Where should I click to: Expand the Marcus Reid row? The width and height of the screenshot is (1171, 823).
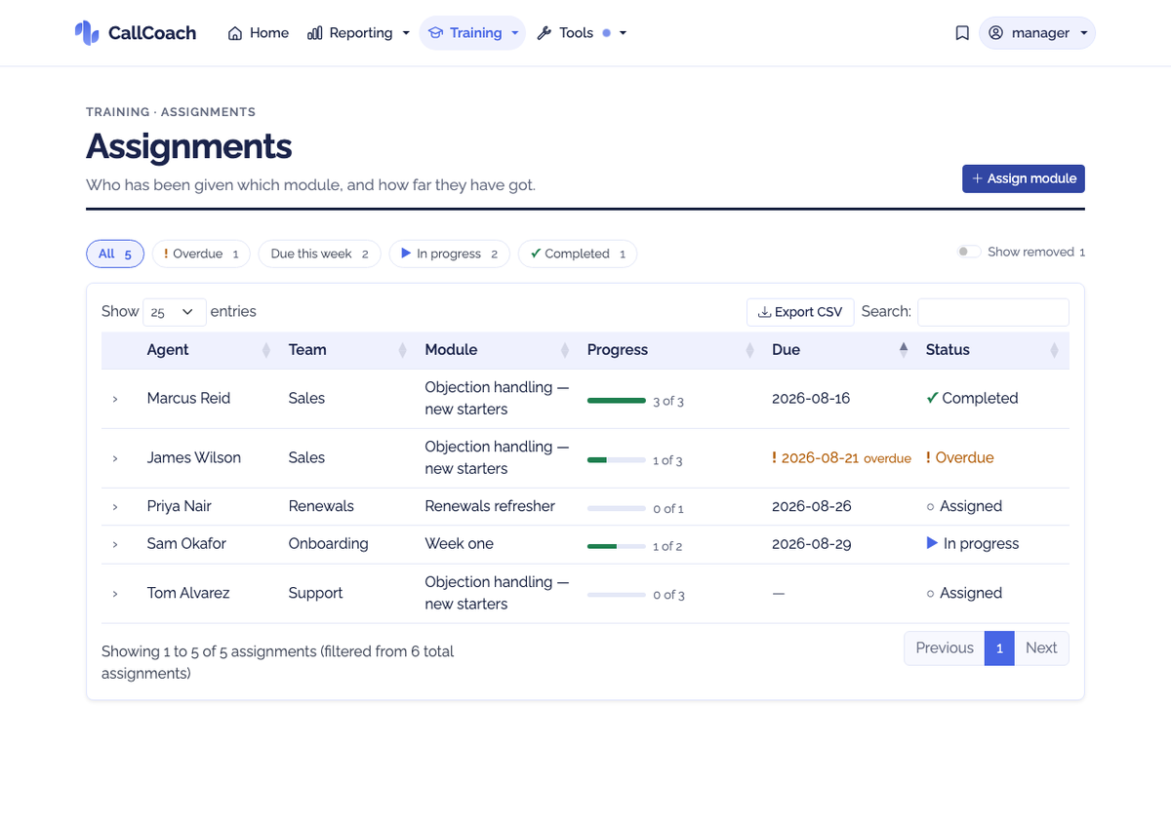(115, 399)
